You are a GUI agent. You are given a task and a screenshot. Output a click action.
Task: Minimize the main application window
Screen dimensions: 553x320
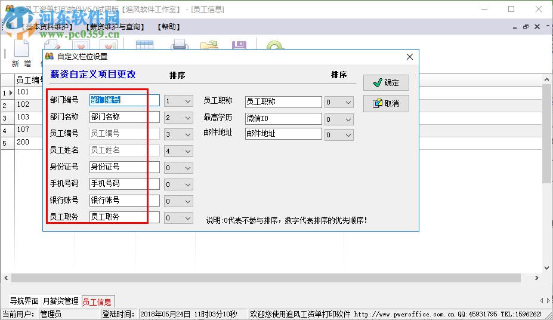pos(484,9)
